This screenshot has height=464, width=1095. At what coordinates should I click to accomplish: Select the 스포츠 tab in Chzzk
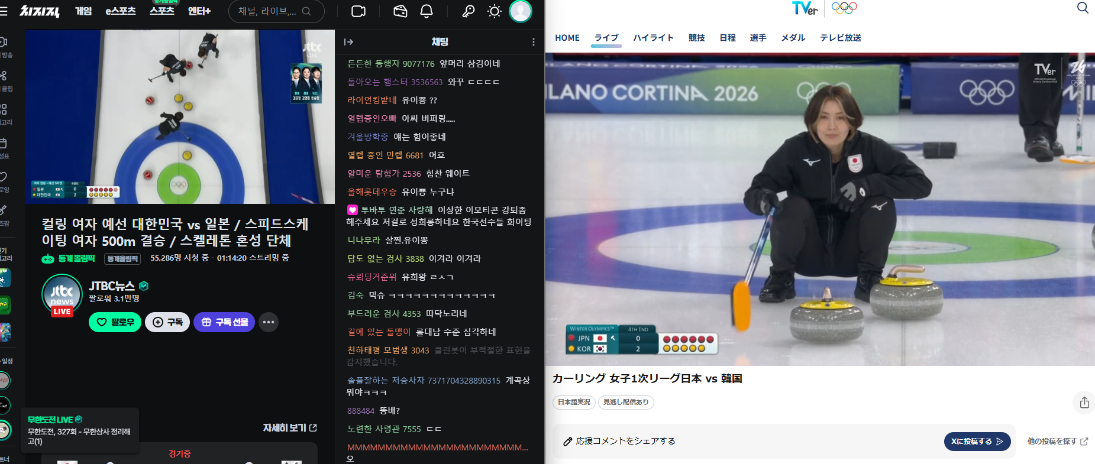(x=162, y=11)
